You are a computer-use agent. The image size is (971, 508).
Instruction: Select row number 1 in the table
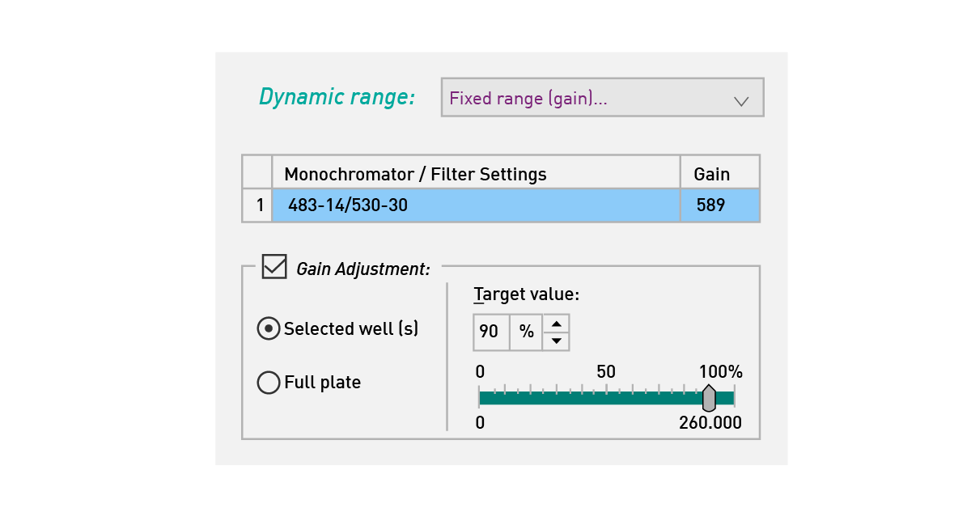click(x=257, y=205)
